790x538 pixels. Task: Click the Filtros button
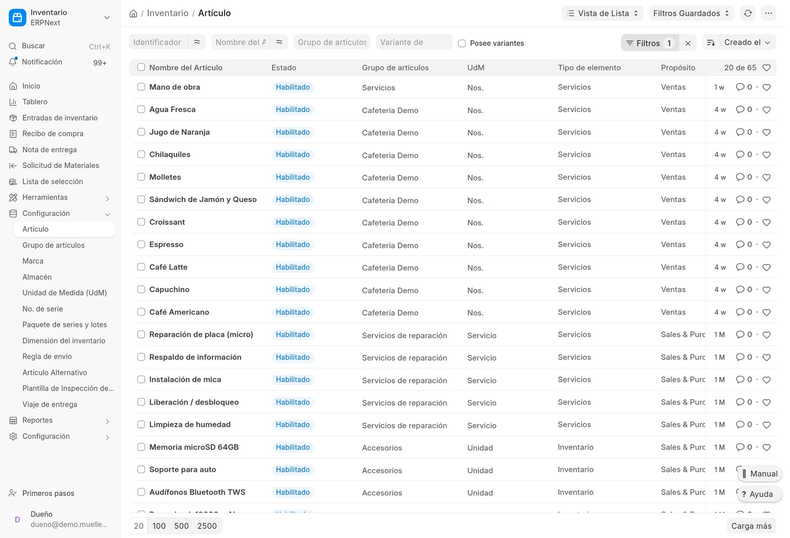650,43
